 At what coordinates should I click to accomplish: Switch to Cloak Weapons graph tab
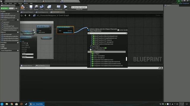click(x=42, y=12)
